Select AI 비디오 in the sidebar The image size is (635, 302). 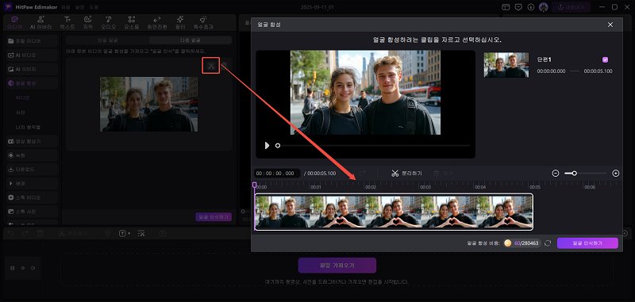[x=33, y=55]
